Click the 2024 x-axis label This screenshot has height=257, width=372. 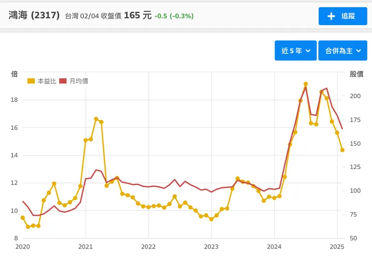tap(274, 247)
